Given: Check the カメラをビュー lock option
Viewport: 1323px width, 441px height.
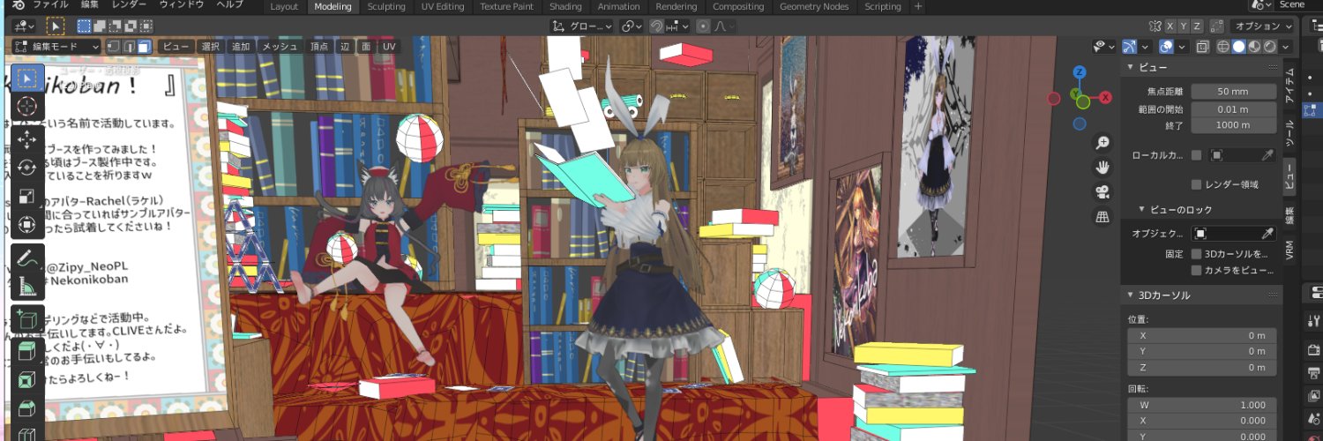Looking at the screenshot, I should point(1196,270).
